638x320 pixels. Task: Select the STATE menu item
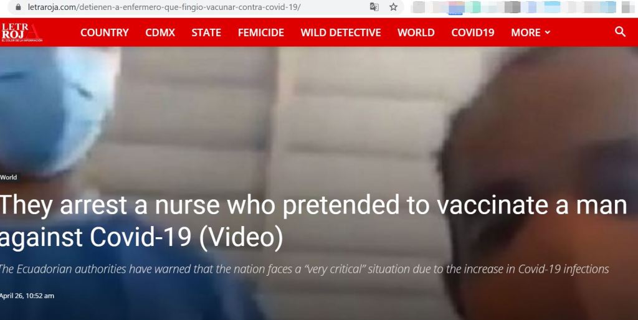pyautogui.click(x=206, y=32)
